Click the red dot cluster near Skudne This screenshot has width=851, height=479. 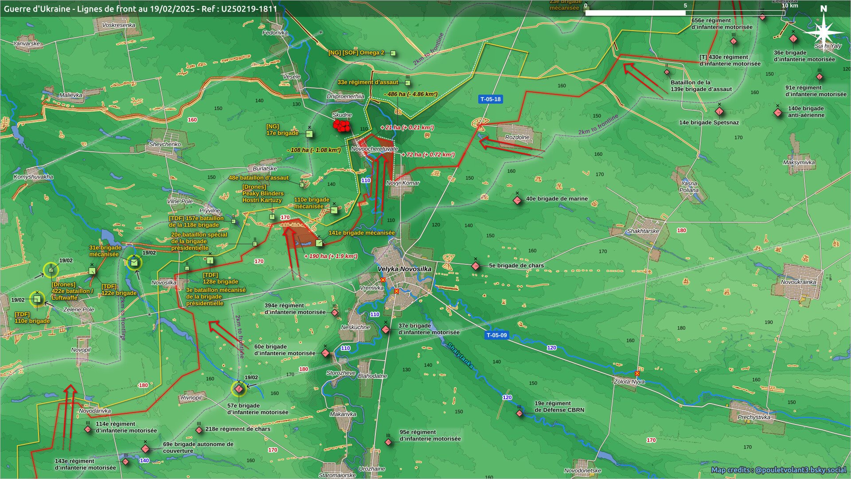point(342,126)
